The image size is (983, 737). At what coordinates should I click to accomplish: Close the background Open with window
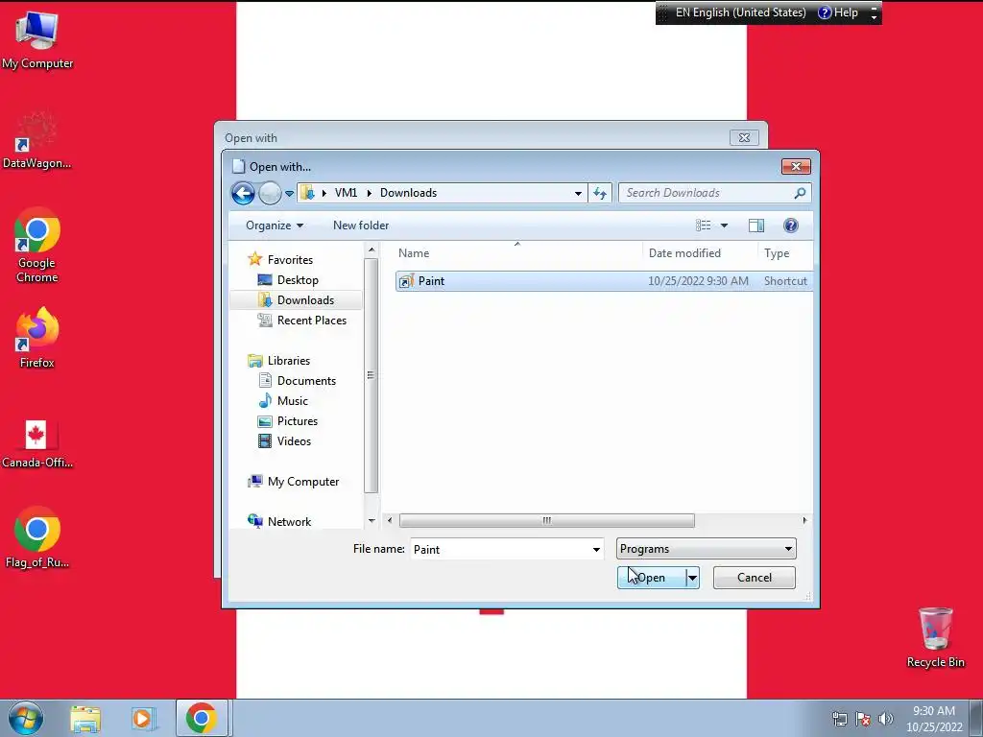[x=744, y=138]
